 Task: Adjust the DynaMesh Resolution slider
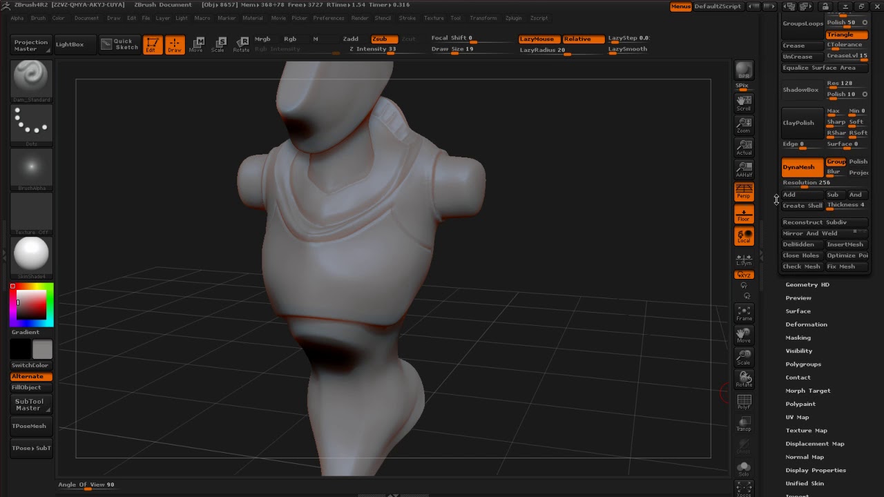click(x=825, y=183)
